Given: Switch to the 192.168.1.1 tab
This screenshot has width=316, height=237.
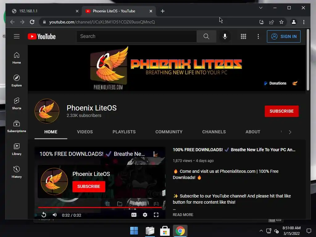Looking at the screenshot, I should (x=43, y=11).
